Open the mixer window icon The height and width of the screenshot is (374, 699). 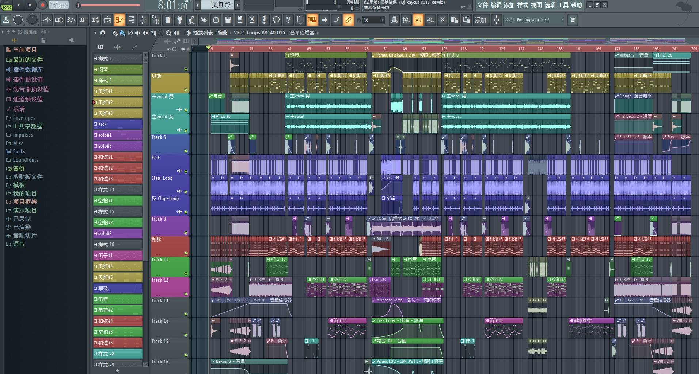coord(144,20)
